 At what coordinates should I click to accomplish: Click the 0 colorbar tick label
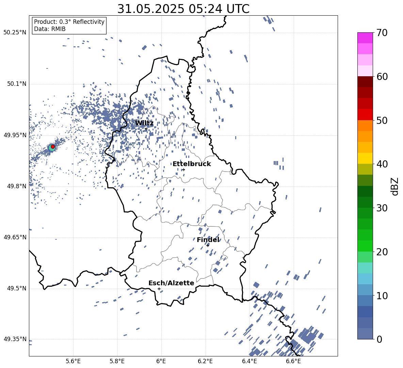pyautogui.click(x=379, y=339)
